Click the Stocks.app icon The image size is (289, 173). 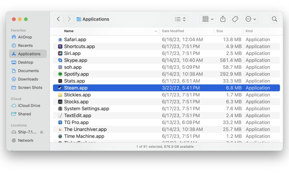coord(60,102)
